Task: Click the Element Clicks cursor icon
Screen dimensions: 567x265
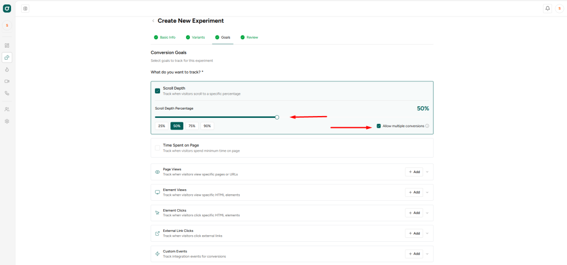Action: pyautogui.click(x=157, y=213)
